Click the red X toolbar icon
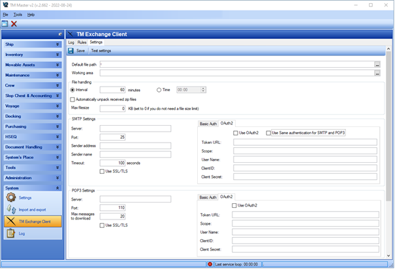The width and height of the screenshot is (395, 269). (x=14, y=23)
